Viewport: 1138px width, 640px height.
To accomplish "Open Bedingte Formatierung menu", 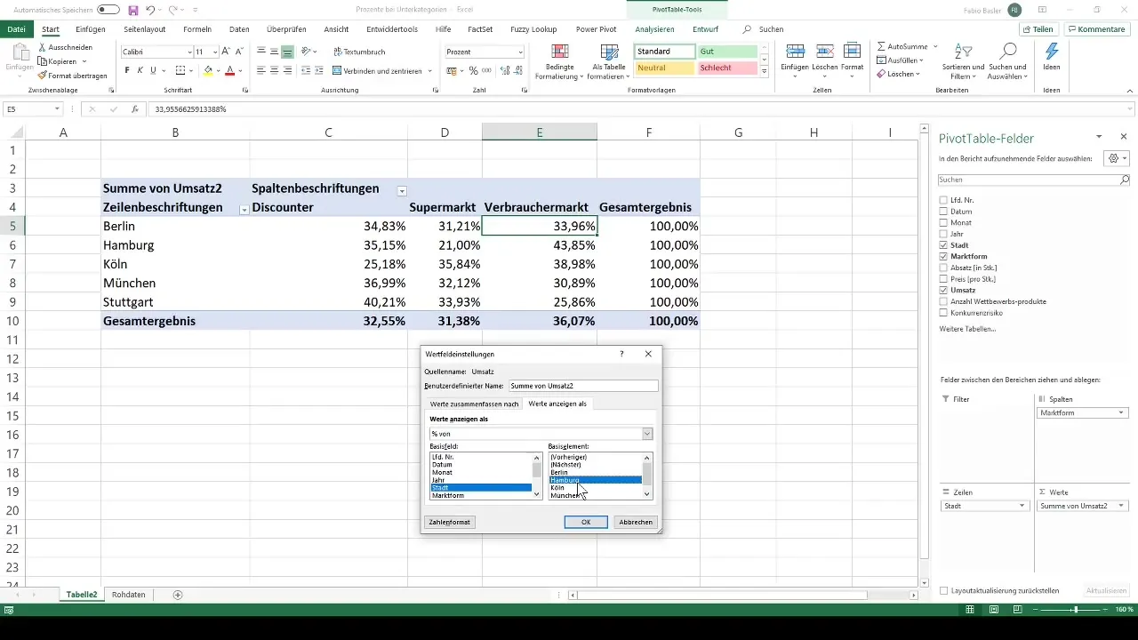I will click(559, 61).
